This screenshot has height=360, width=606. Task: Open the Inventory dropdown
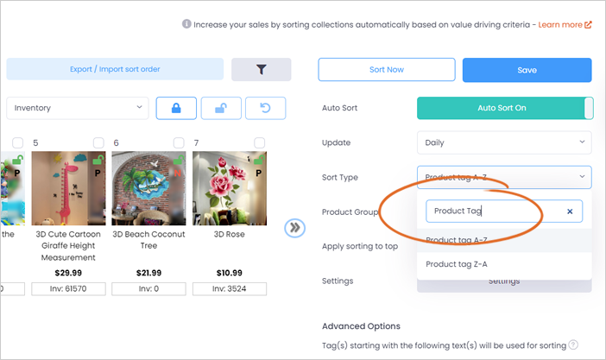78,108
